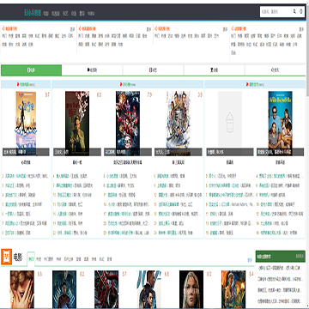This screenshot has width=309, height=309.
Task: Open the large ensemble cast poster rated 3.9
Action: pyautogui.click(x=179, y=124)
